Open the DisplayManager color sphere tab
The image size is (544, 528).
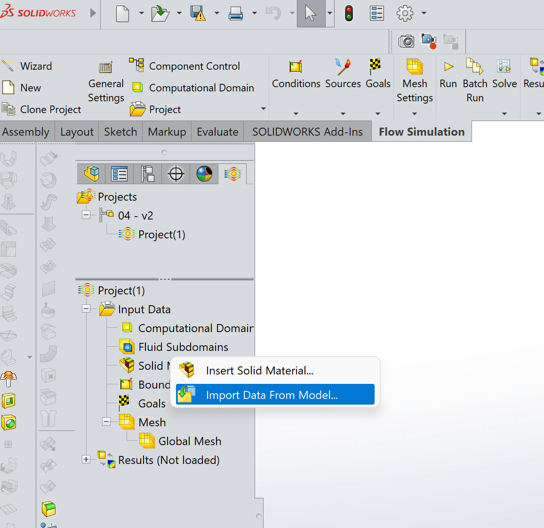click(204, 174)
